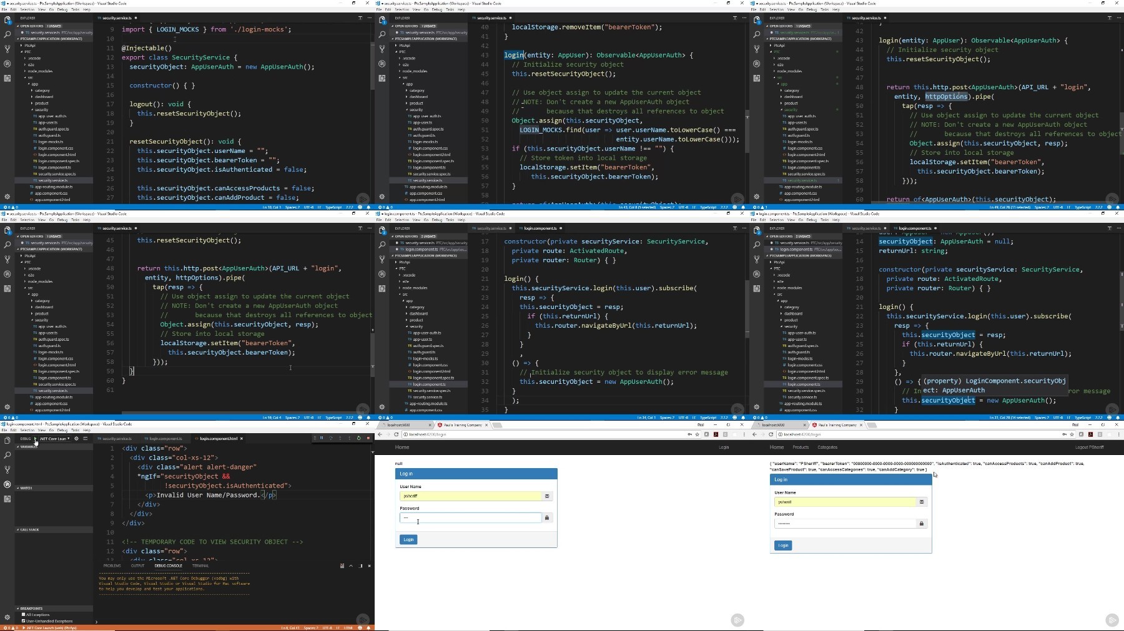
Task: Click the red stop debugging square
Action: click(x=368, y=438)
